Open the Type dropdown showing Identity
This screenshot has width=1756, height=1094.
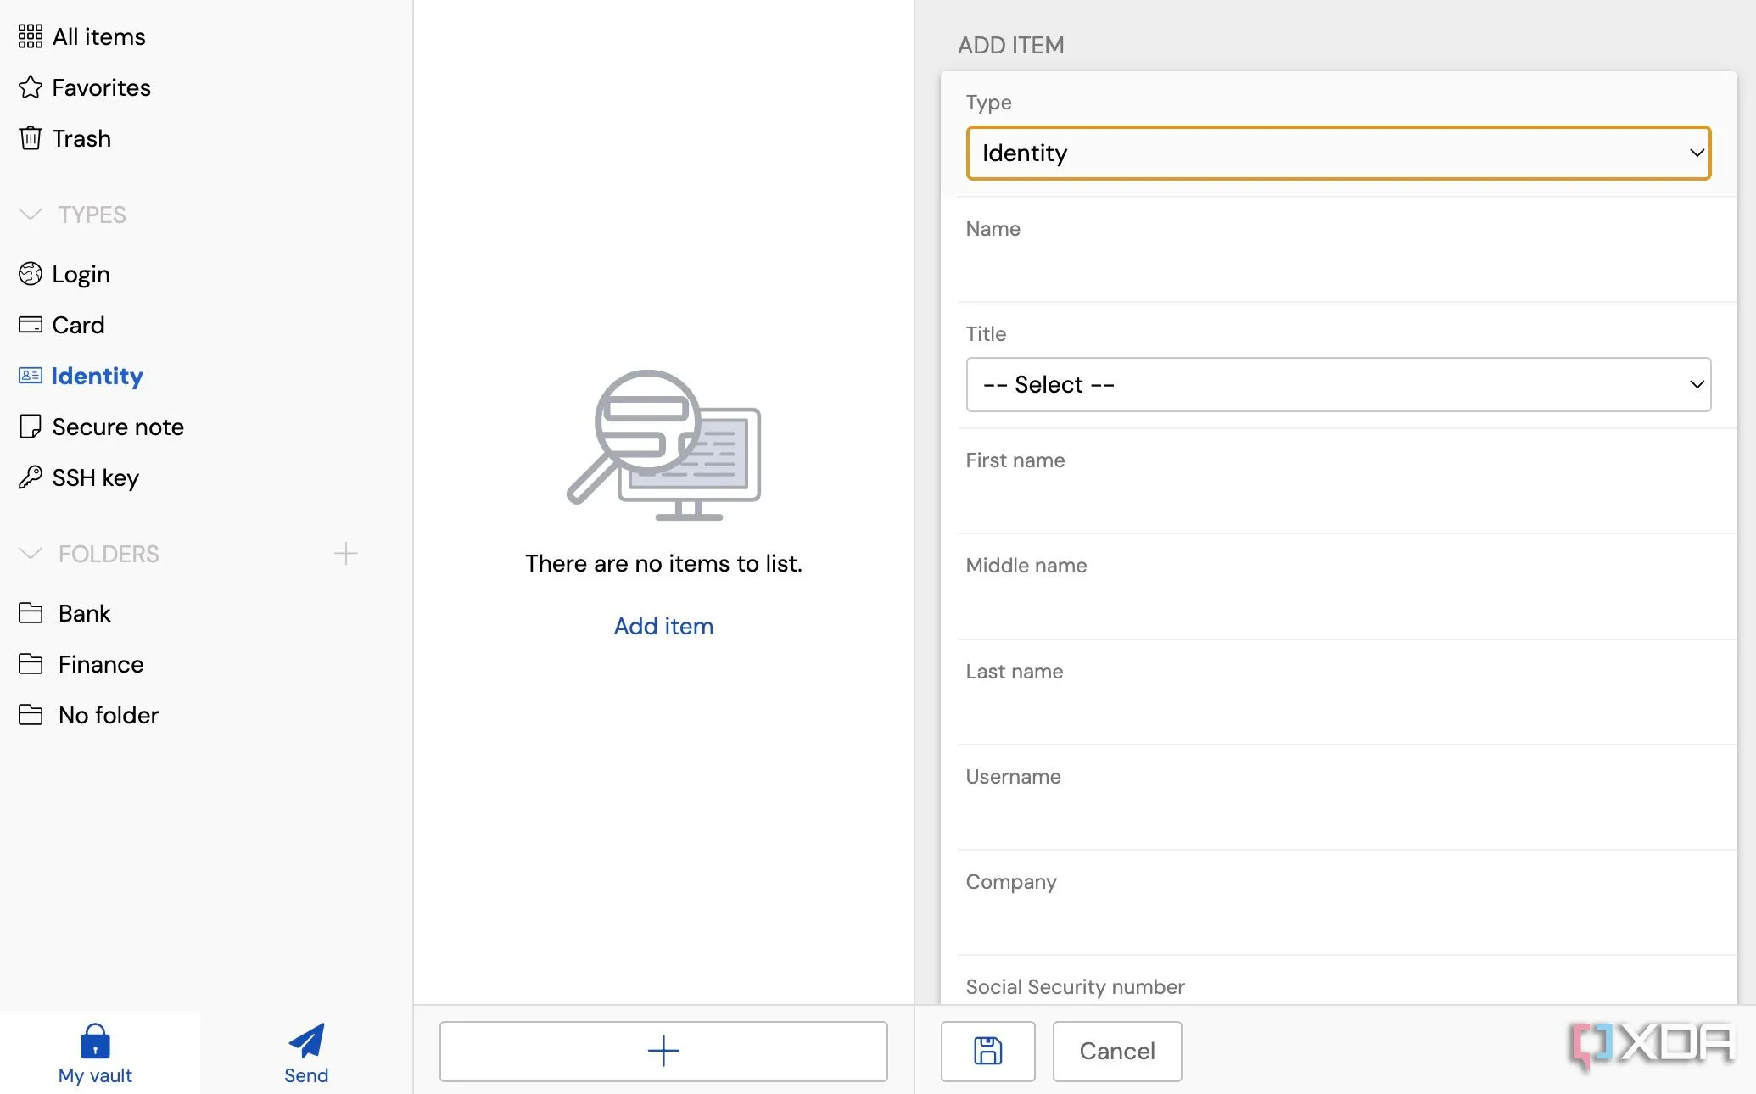click(x=1339, y=153)
